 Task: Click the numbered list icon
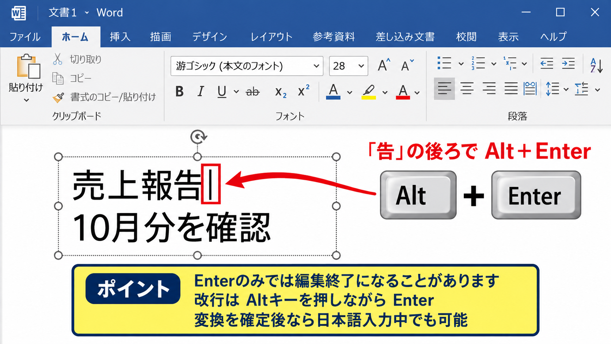pyautogui.click(x=478, y=63)
